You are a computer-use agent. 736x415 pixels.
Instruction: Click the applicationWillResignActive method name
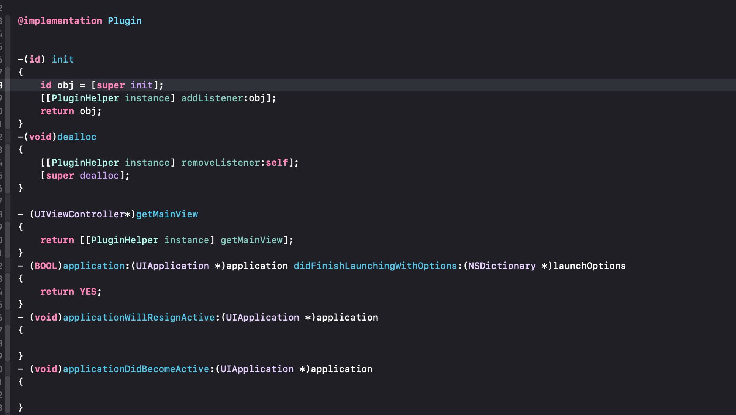click(139, 318)
